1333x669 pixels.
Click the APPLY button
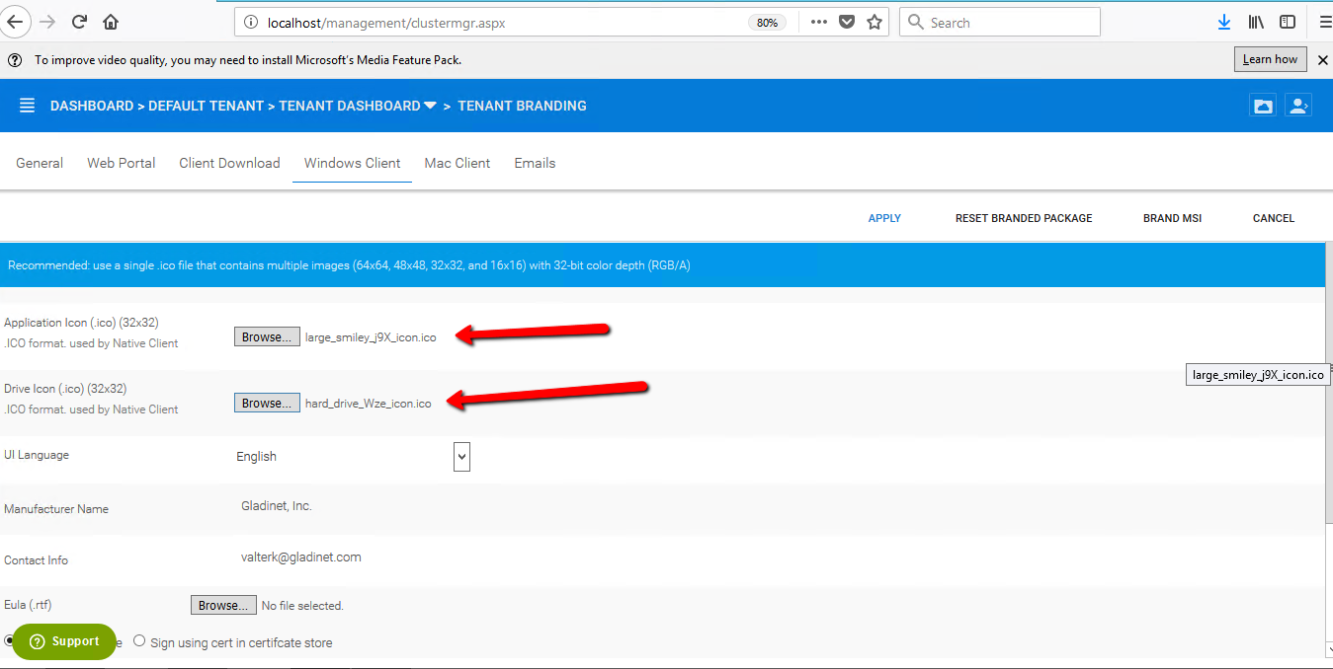pos(884,218)
